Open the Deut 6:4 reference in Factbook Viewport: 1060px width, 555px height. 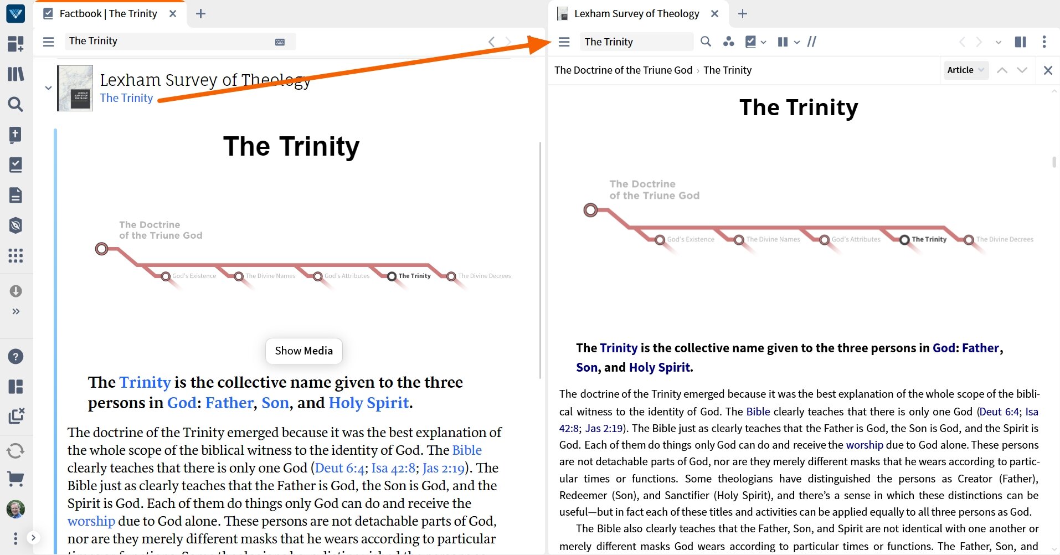(x=339, y=468)
